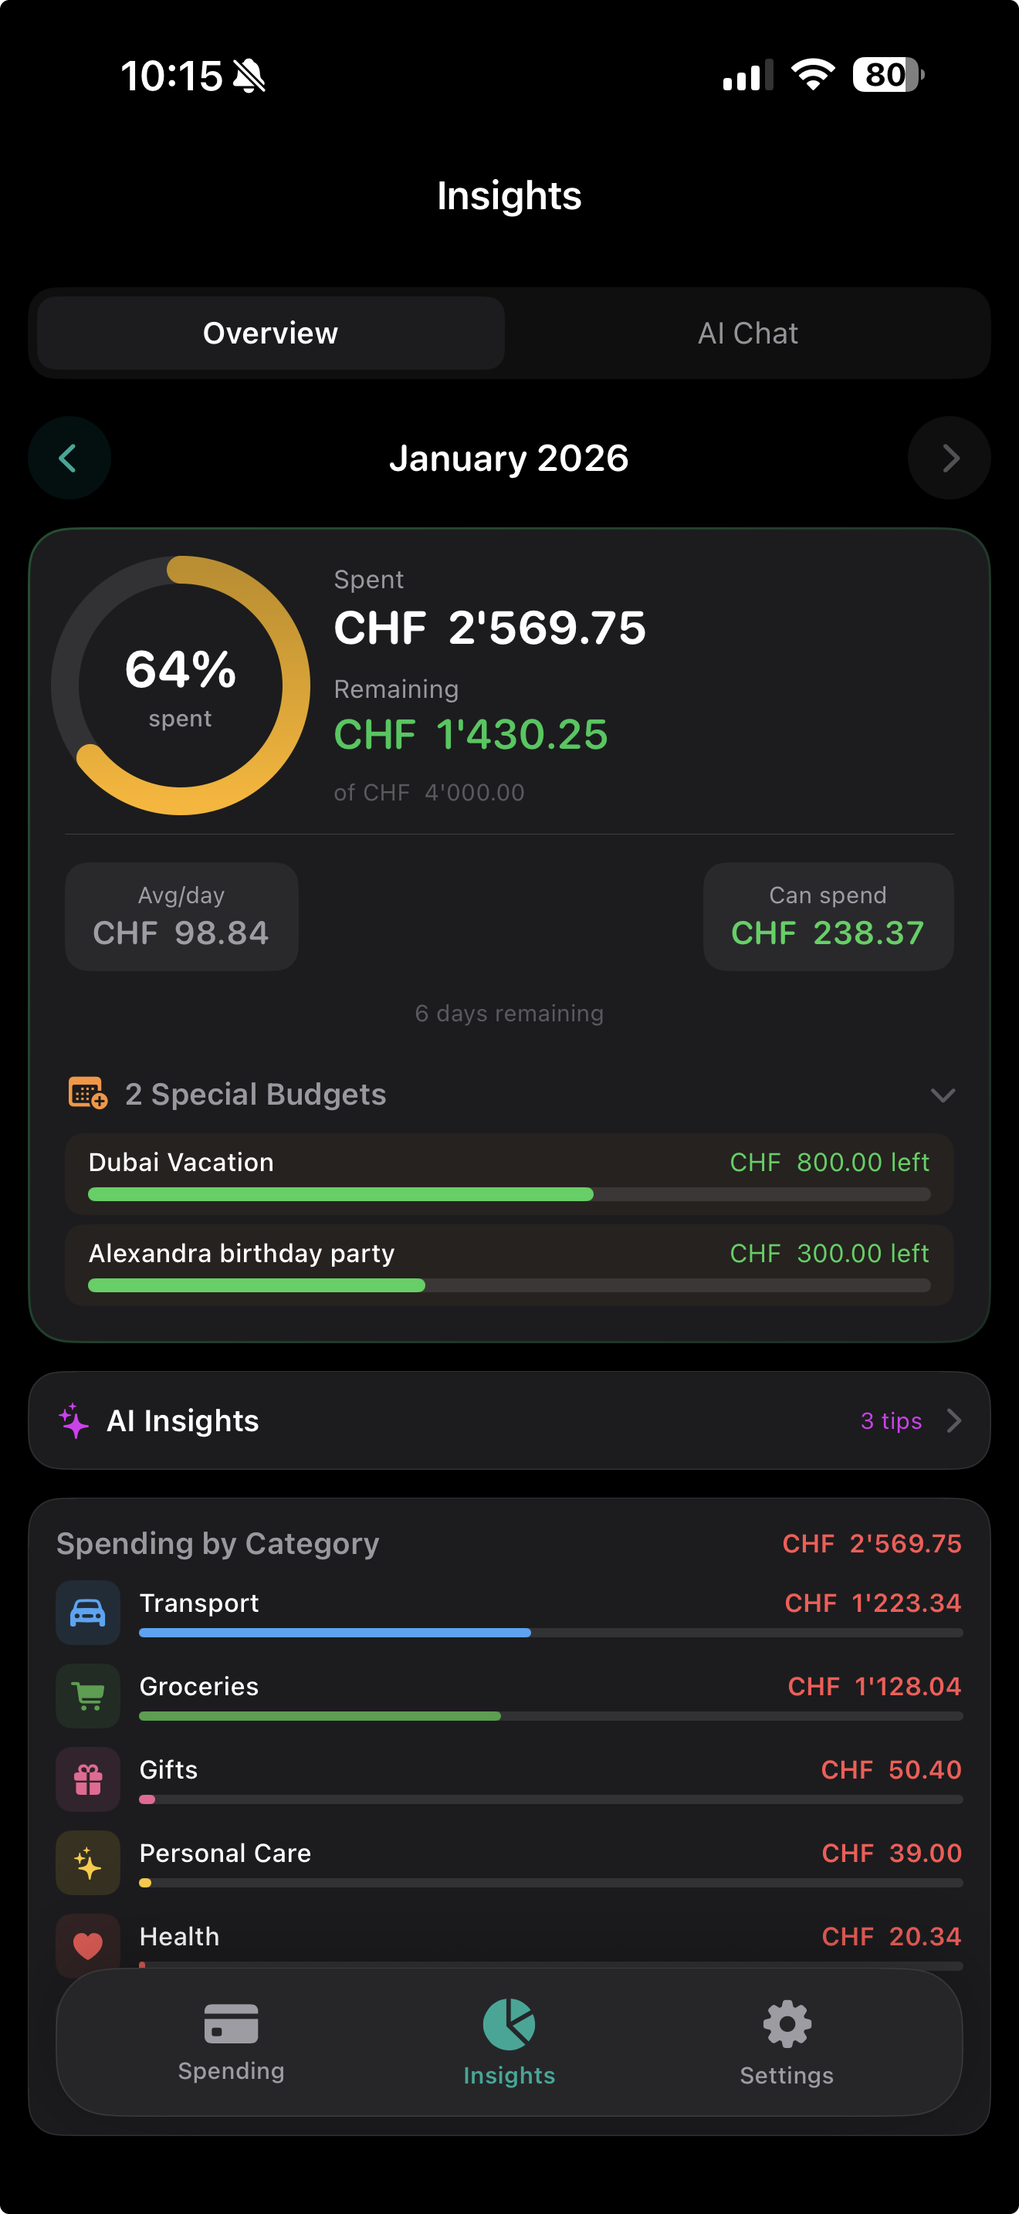
Task: Open the 3 tips link
Action: (x=891, y=1420)
